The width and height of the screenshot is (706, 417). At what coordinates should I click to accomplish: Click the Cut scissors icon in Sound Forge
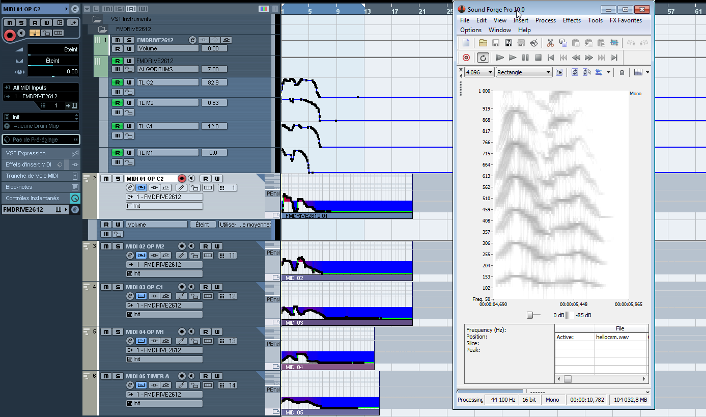(x=550, y=43)
